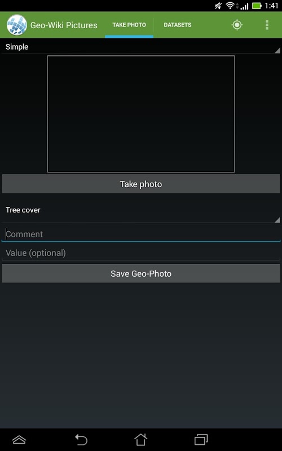Go back using the Android back icon

click(x=81, y=440)
